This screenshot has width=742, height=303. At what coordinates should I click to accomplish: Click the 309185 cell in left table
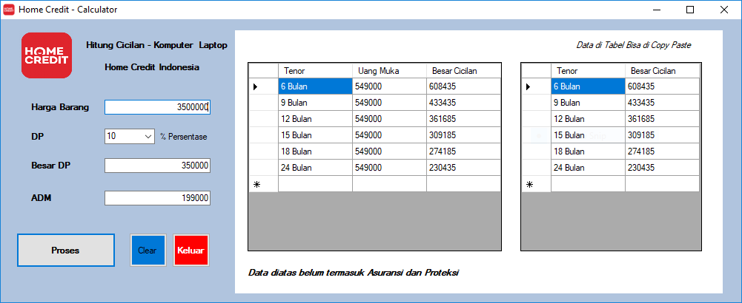[x=463, y=135]
